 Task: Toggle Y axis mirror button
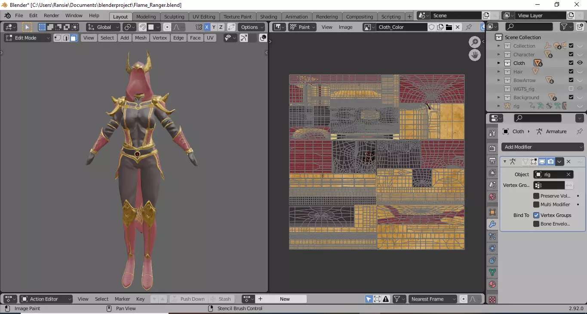(214, 27)
